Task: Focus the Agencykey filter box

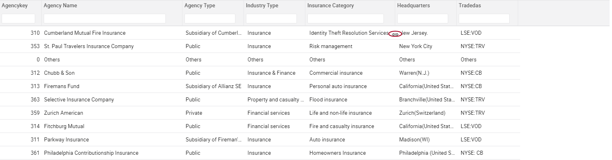Action: 19,19
